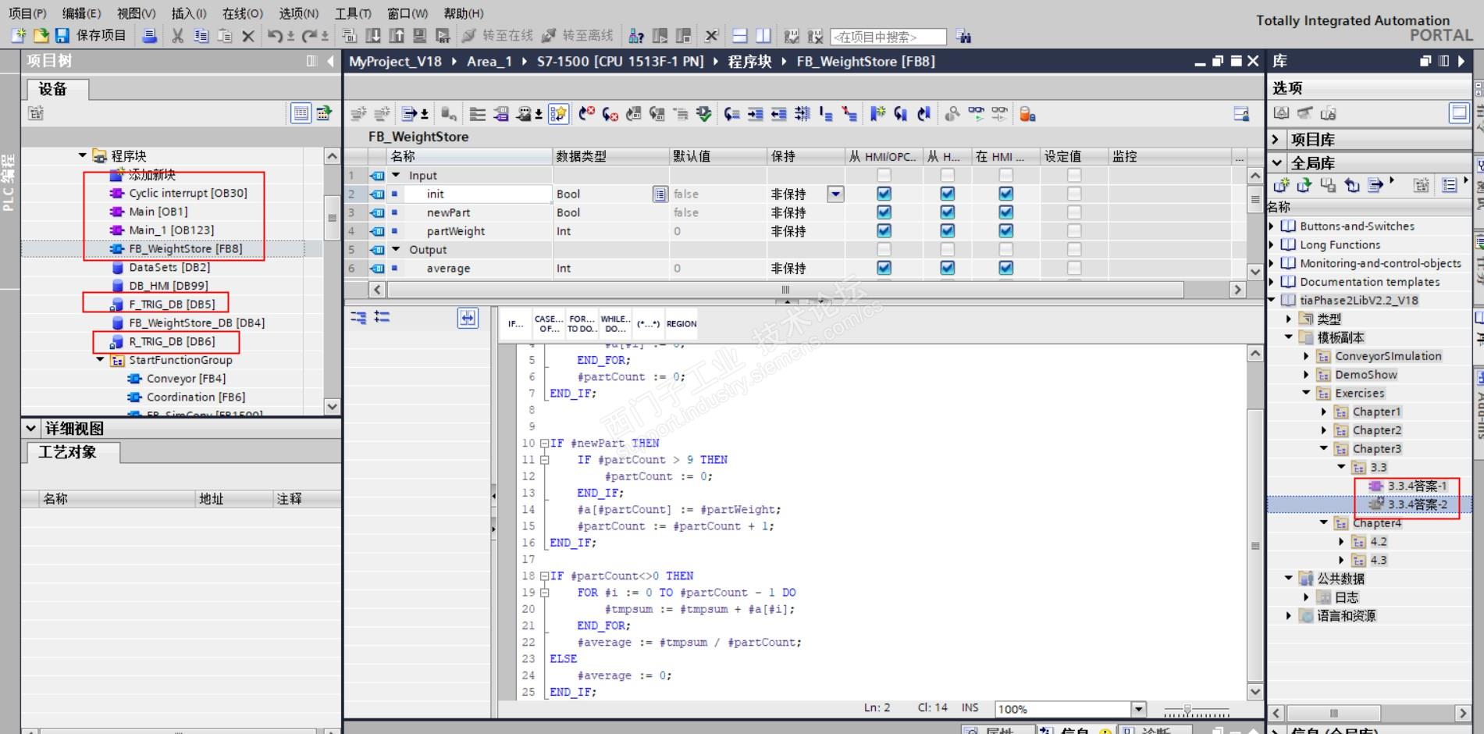Insert REGION code snippet button
This screenshot has width=1484, height=734.
(x=681, y=324)
